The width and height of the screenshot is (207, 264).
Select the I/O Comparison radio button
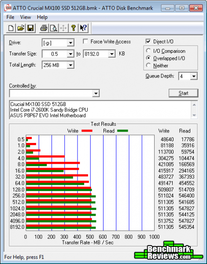[x=148, y=51]
